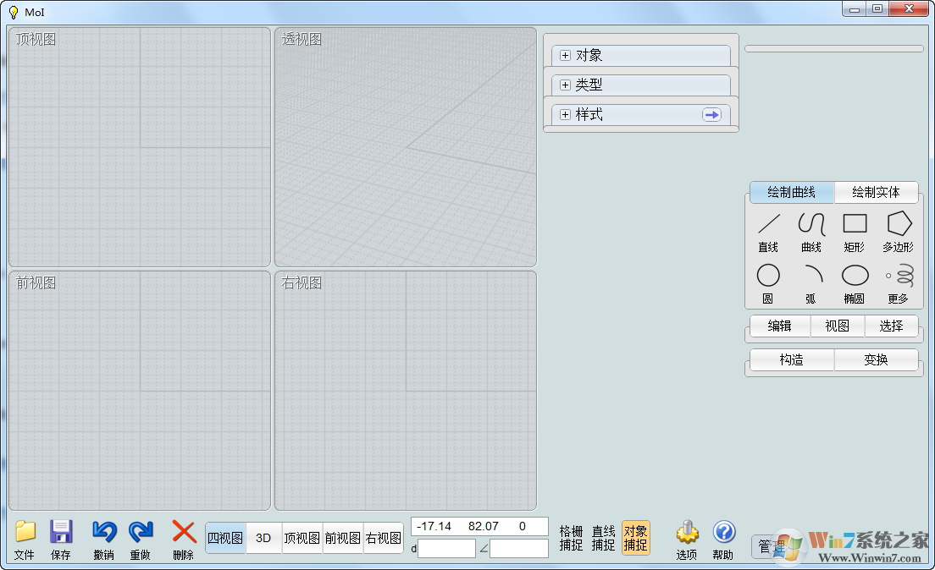
Task: Expand the 对象 objects section
Action: click(x=565, y=54)
